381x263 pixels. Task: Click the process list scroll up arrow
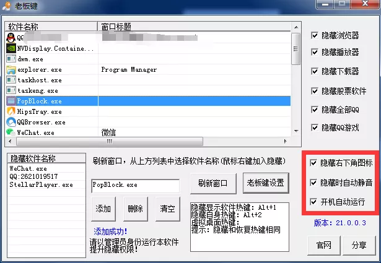click(296, 27)
